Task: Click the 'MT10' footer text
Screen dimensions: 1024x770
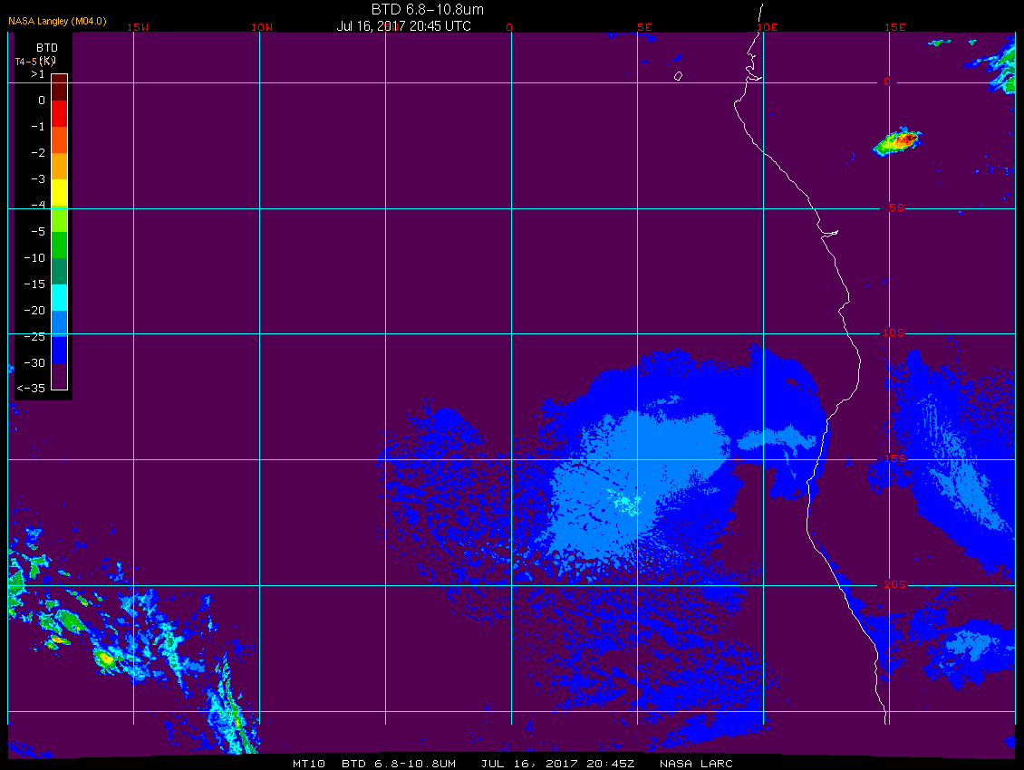Action: point(309,764)
